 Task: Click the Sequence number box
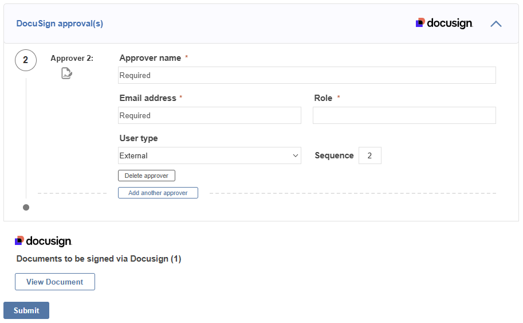click(x=370, y=155)
